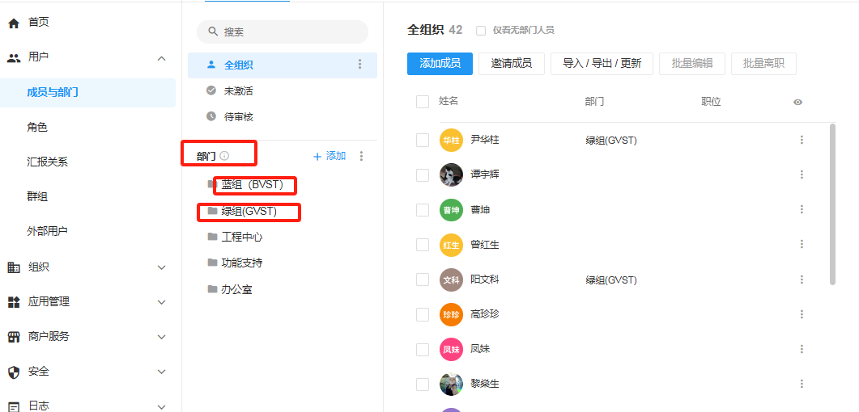Click the info icon beside 部门

click(224, 156)
